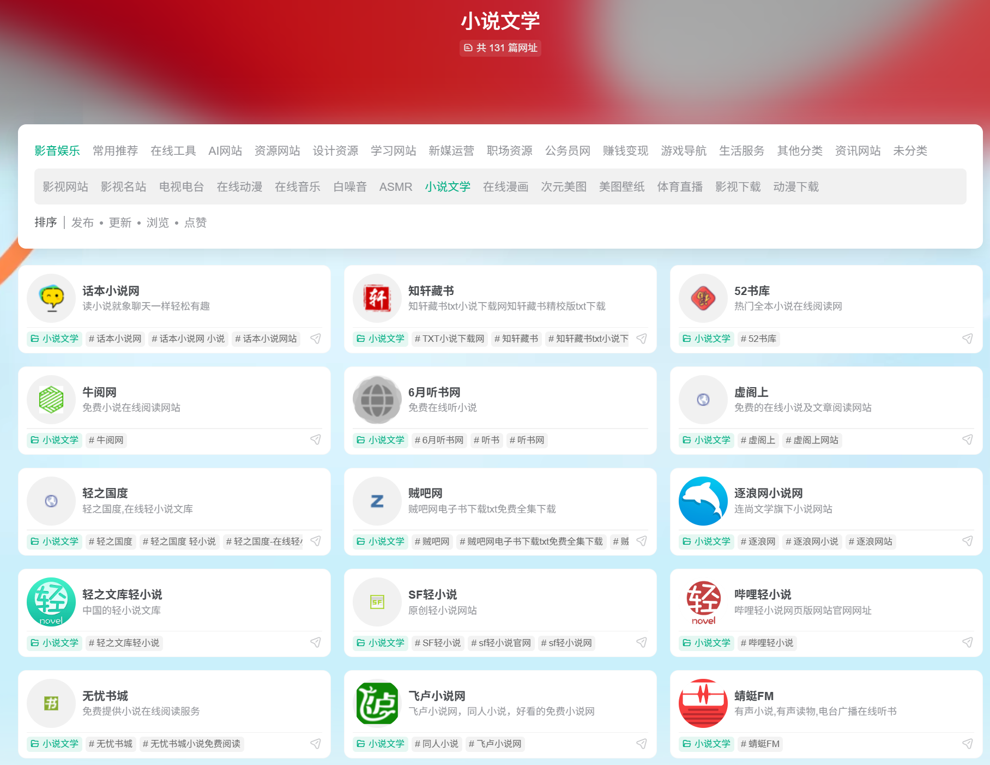The image size is (990, 765).
Task: Open the AI网站 category
Action: [225, 151]
